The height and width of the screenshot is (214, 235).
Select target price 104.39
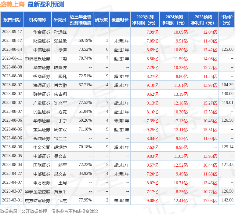pos(227,85)
